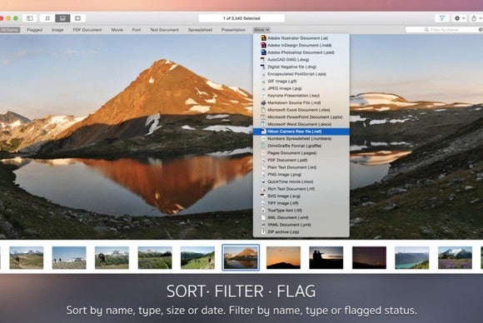The width and height of the screenshot is (483, 323).
Task: Choose YAML Document (.yml)
Action: pos(301,225)
